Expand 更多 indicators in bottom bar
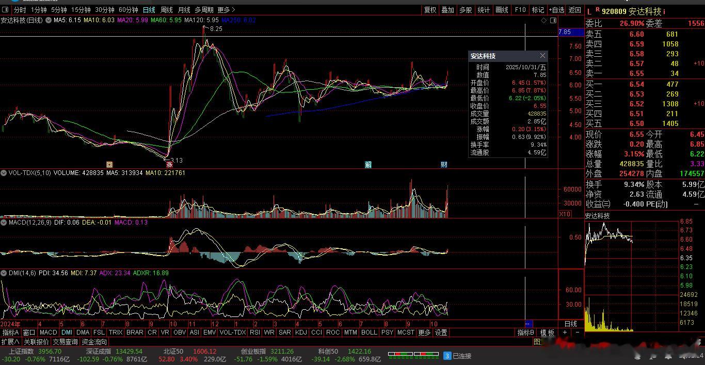Viewport: 705px width, 365px height. [424, 332]
